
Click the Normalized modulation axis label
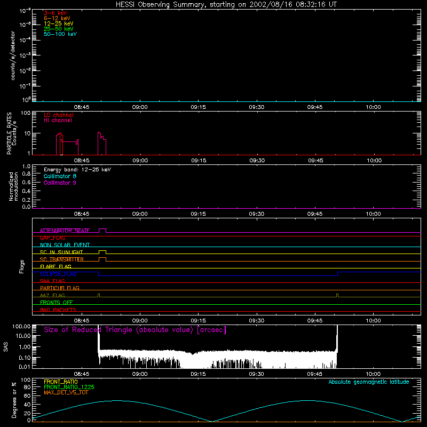(x=13, y=186)
